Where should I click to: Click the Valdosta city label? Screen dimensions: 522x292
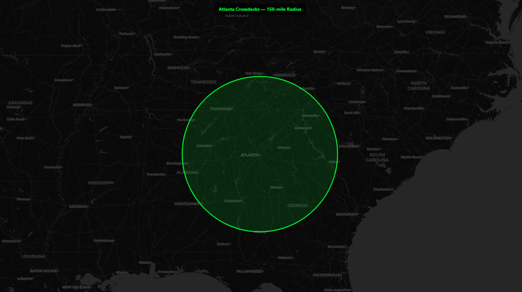pos(285,258)
